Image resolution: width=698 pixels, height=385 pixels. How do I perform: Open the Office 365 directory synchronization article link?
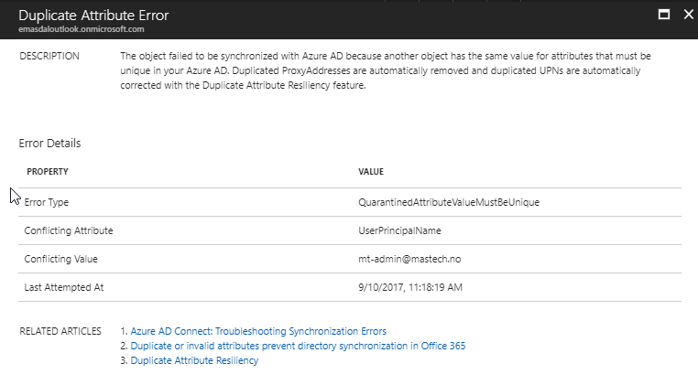pyautogui.click(x=299, y=346)
